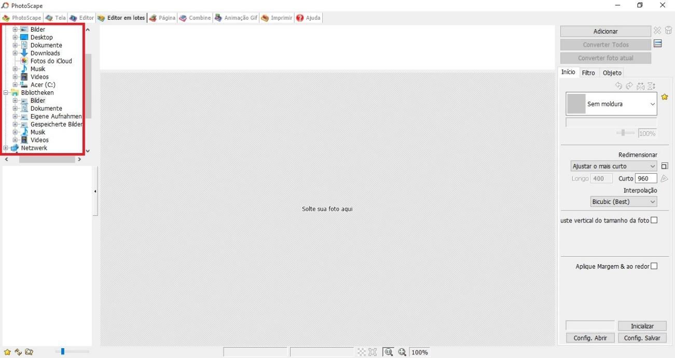This screenshot has height=358, width=675.
Task: Click the Converter Todos button
Action: point(605,45)
